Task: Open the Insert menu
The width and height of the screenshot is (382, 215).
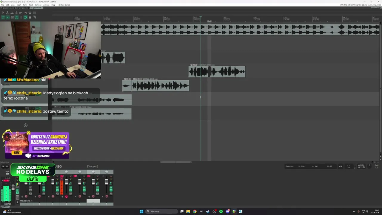Action: [19, 5]
